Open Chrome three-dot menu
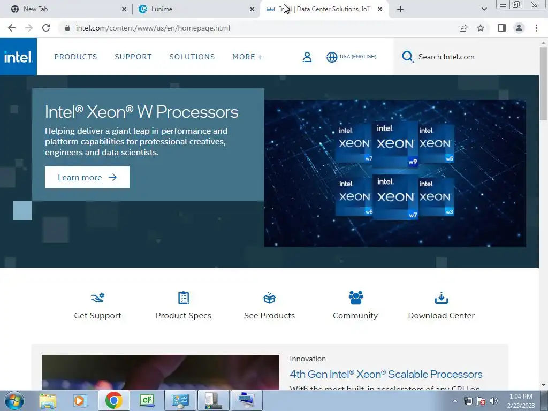This screenshot has width=548, height=411. pos(536,28)
